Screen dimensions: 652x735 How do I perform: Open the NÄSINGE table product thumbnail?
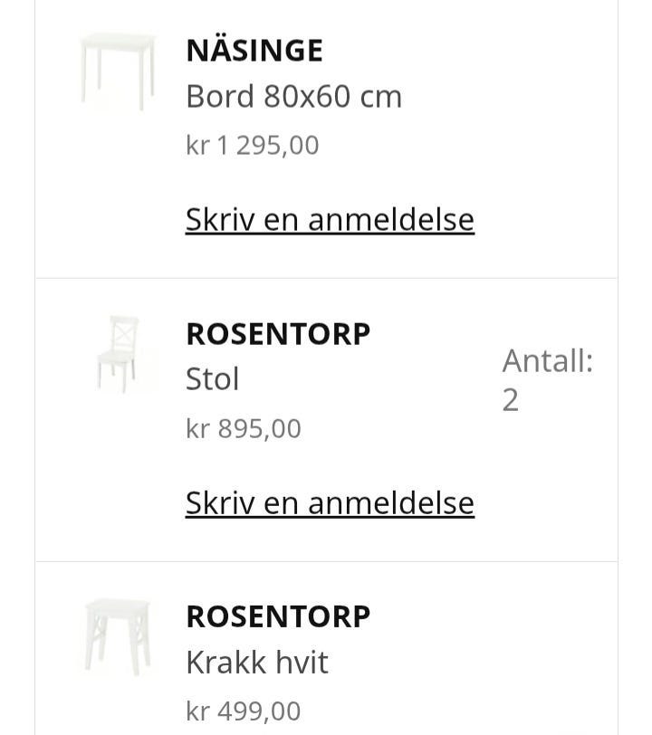(x=118, y=72)
